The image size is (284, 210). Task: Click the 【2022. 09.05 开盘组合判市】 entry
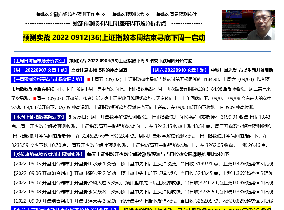42,164
